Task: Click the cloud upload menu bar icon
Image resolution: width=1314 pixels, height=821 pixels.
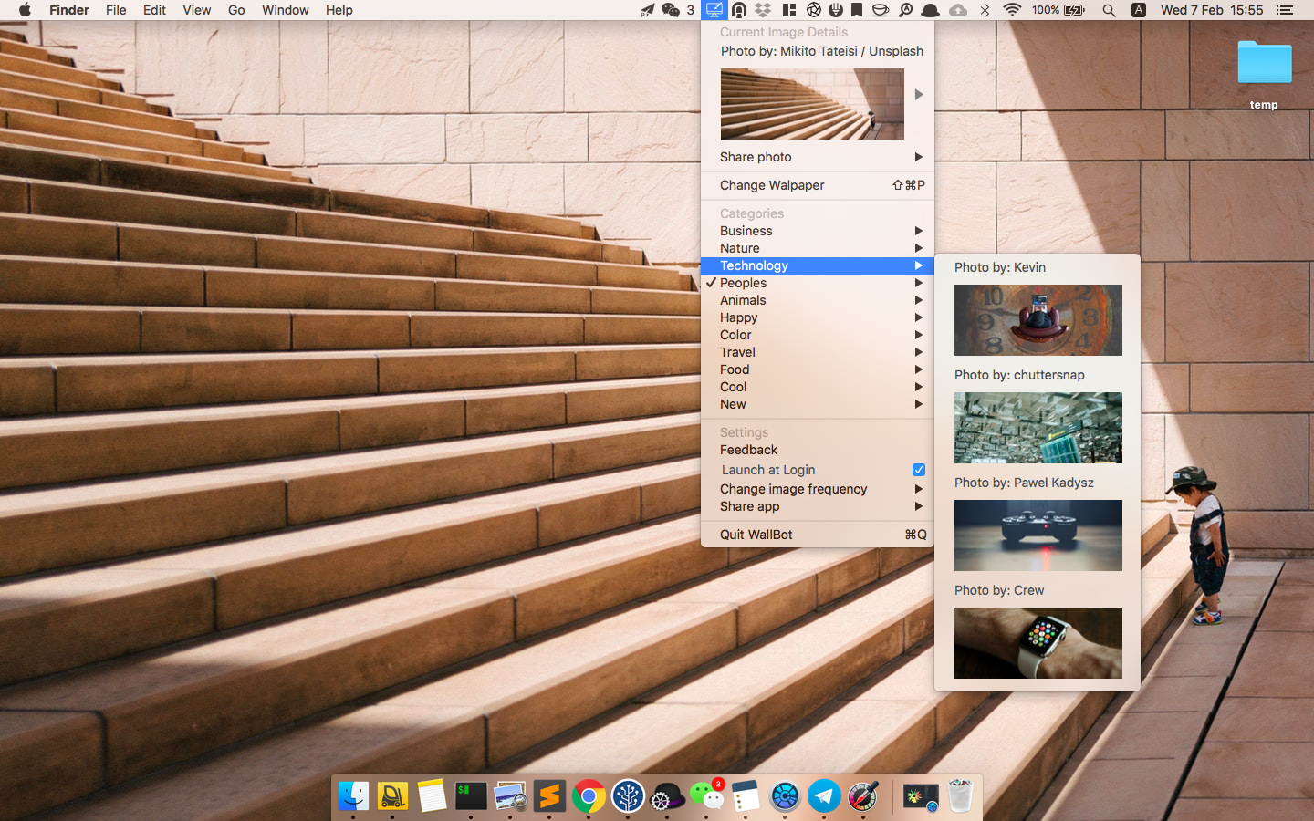Action: [958, 10]
